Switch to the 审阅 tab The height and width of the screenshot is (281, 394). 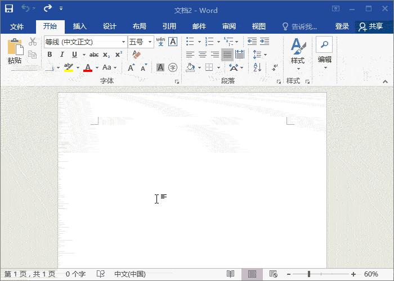point(229,26)
